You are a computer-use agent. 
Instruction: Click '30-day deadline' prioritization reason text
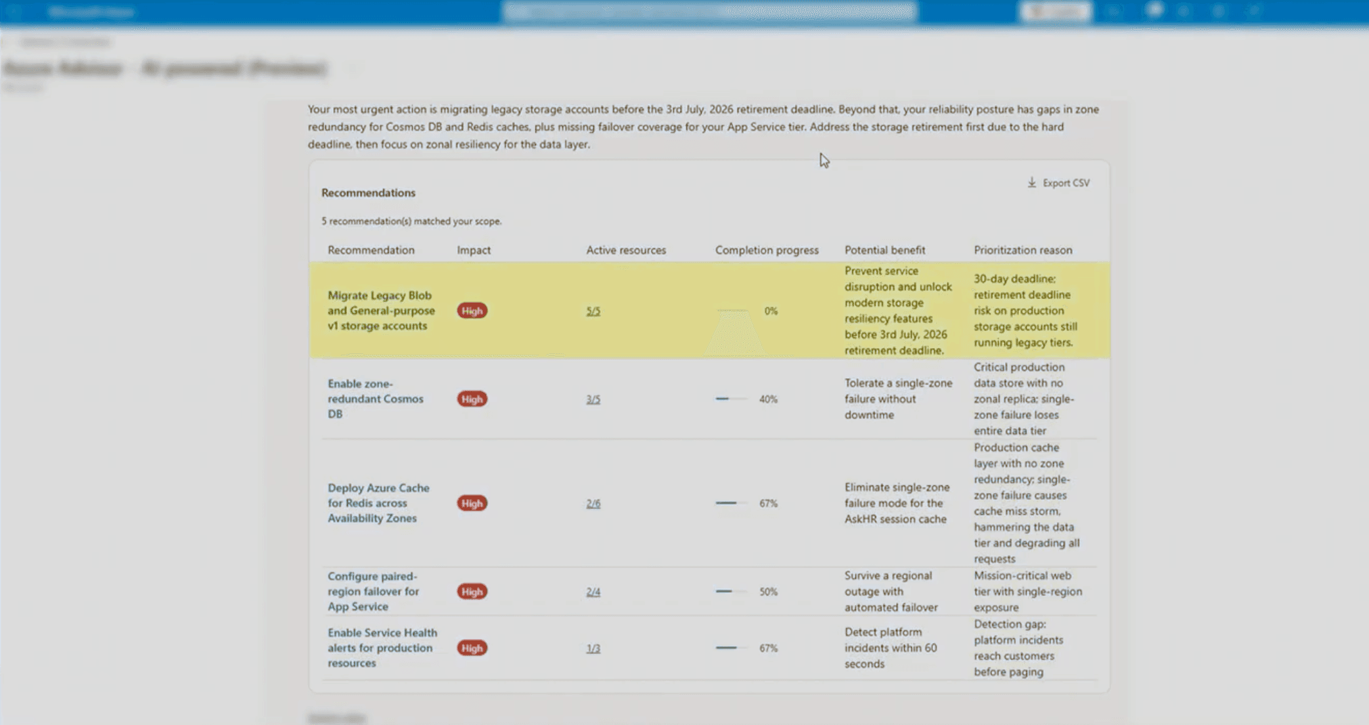coord(1025,311)
